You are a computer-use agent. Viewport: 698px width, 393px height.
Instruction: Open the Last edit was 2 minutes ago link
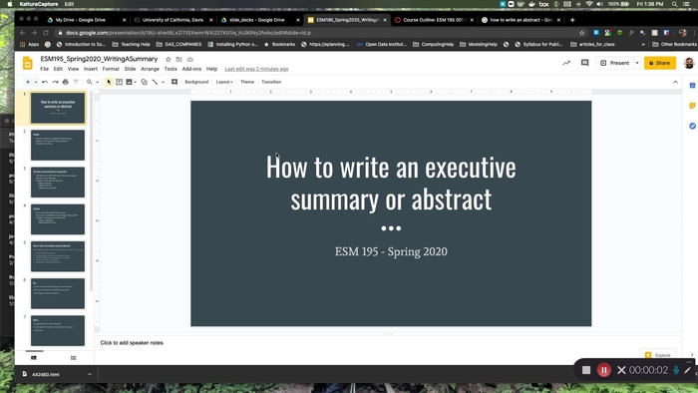click(256, 69)
